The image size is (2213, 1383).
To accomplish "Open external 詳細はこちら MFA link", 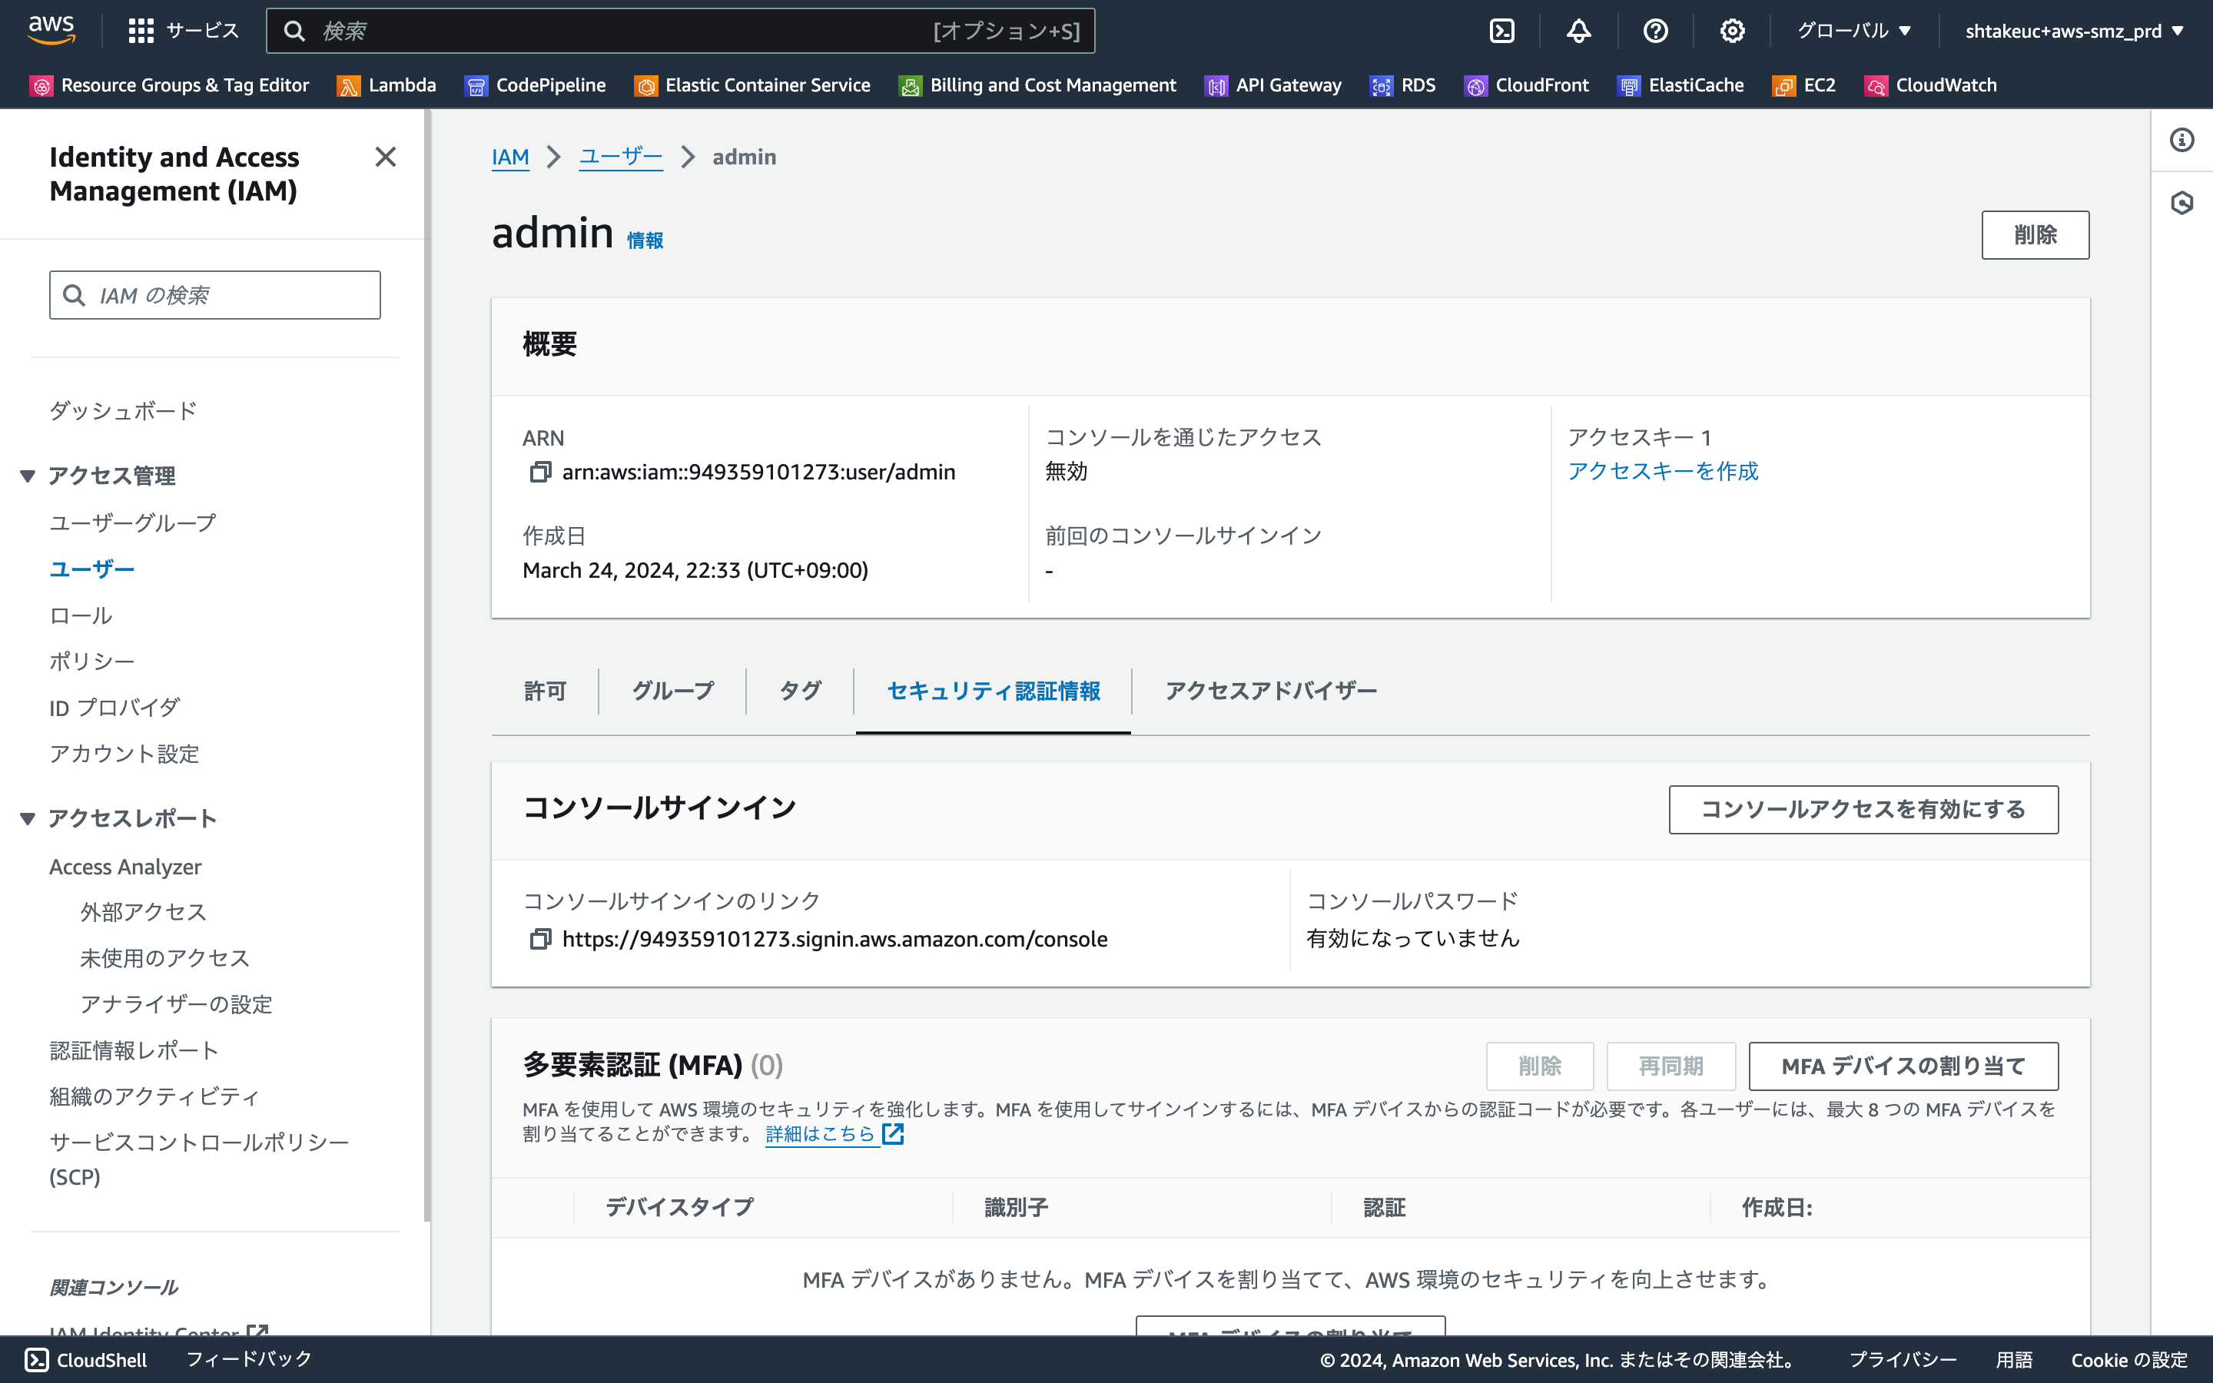I will click(x=834, y=1134).
